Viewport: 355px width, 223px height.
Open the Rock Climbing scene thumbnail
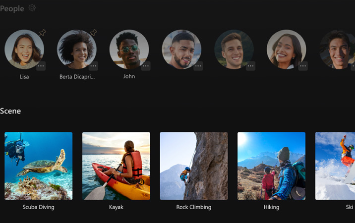194,166
